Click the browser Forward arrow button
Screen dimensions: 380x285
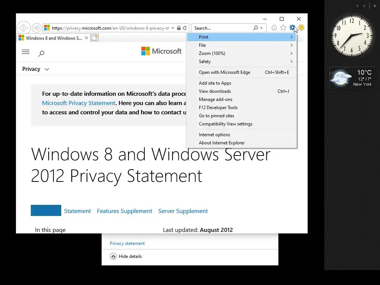point(37,28)
